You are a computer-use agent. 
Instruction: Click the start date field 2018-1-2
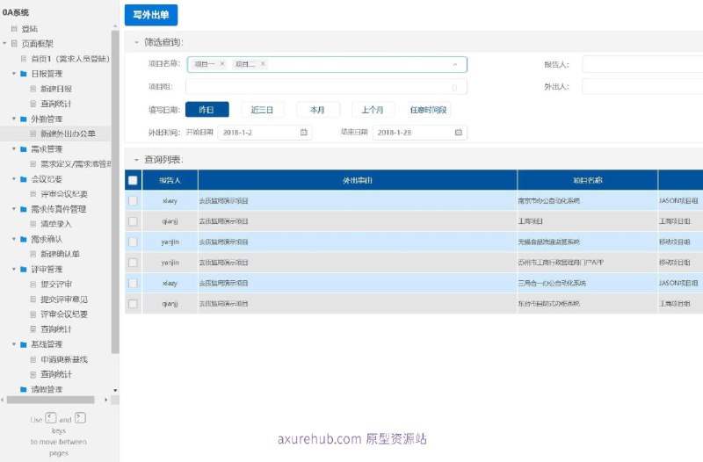click(x=265, y=133)
